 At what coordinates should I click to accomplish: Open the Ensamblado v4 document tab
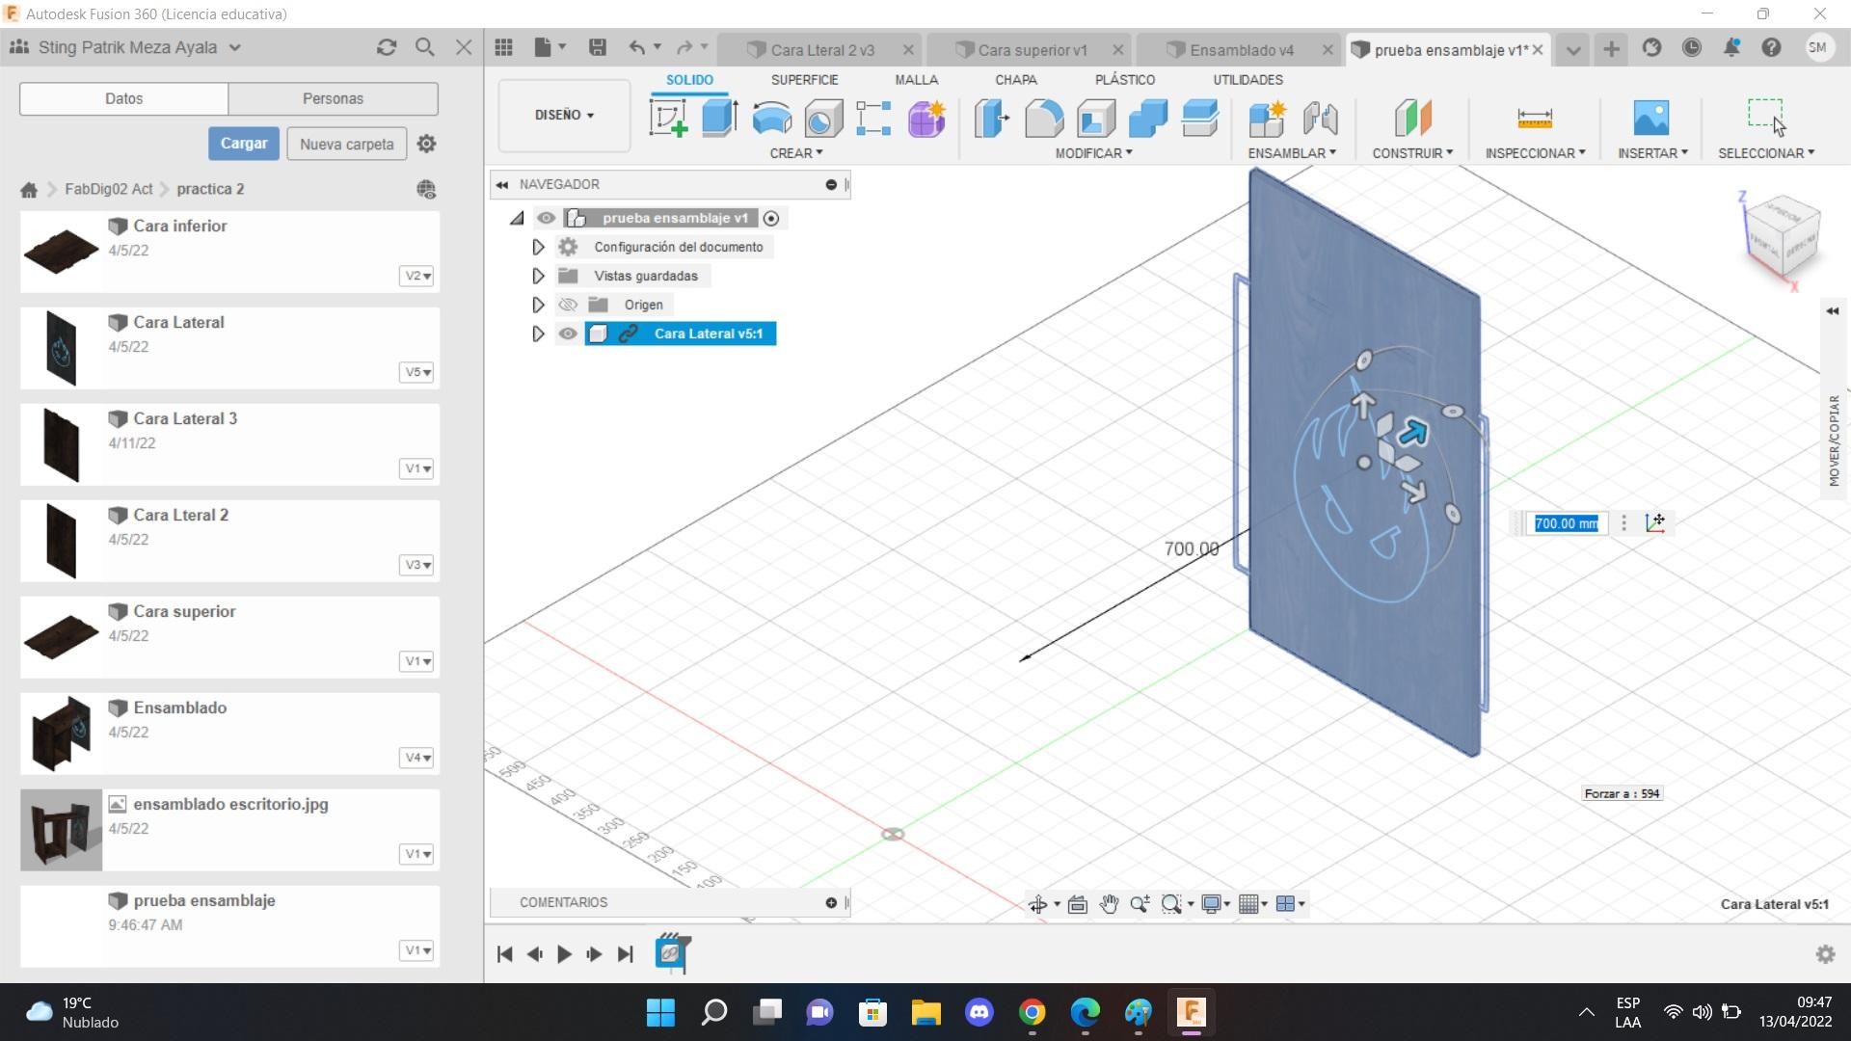(1241, 50)
